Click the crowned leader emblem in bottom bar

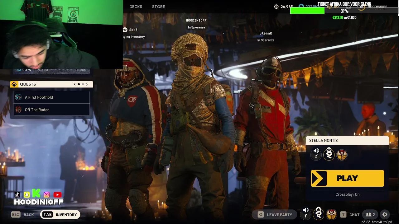[x=319, y=213]
